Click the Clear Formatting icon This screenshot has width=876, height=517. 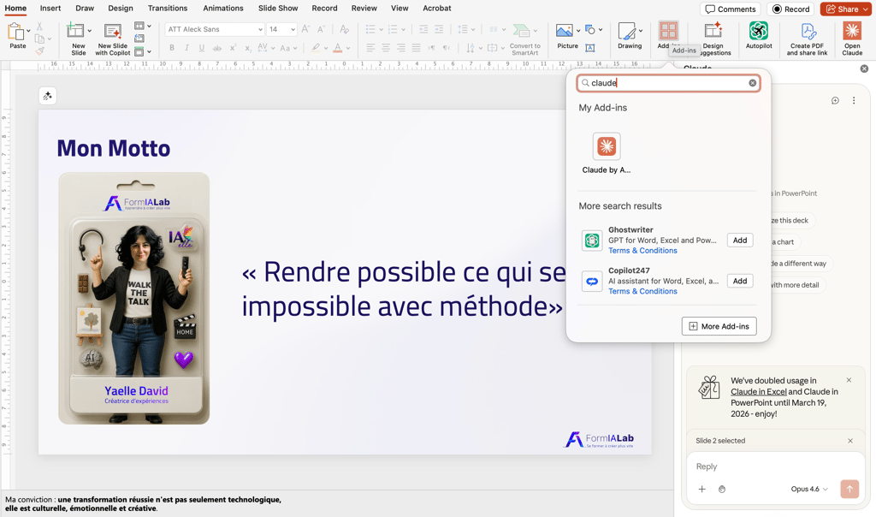coord(344,29)
